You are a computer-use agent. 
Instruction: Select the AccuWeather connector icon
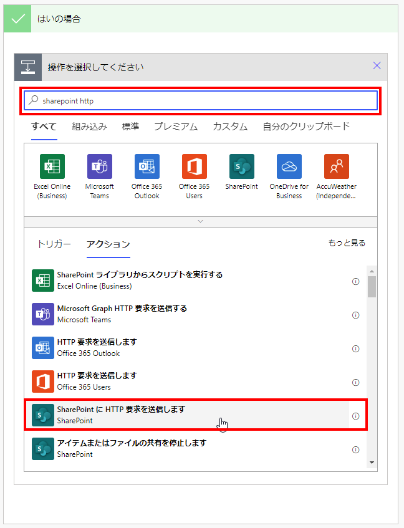click(x=336, y=166)
